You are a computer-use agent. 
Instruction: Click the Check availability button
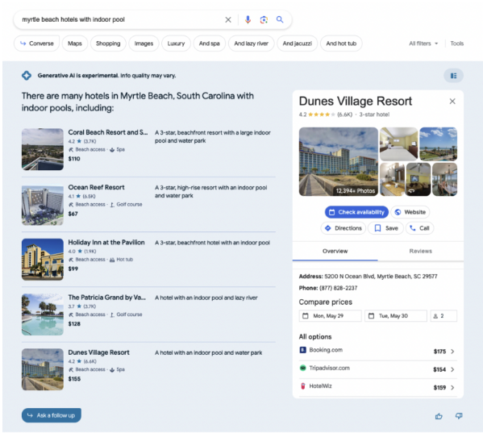pos(356,212)
